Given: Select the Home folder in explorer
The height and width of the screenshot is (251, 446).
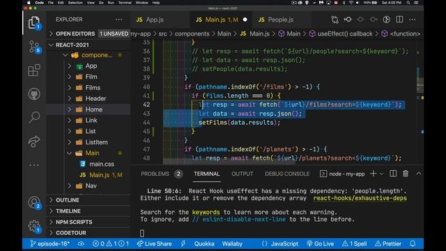Looking at the screenshot, I should [x=89, y=109].
